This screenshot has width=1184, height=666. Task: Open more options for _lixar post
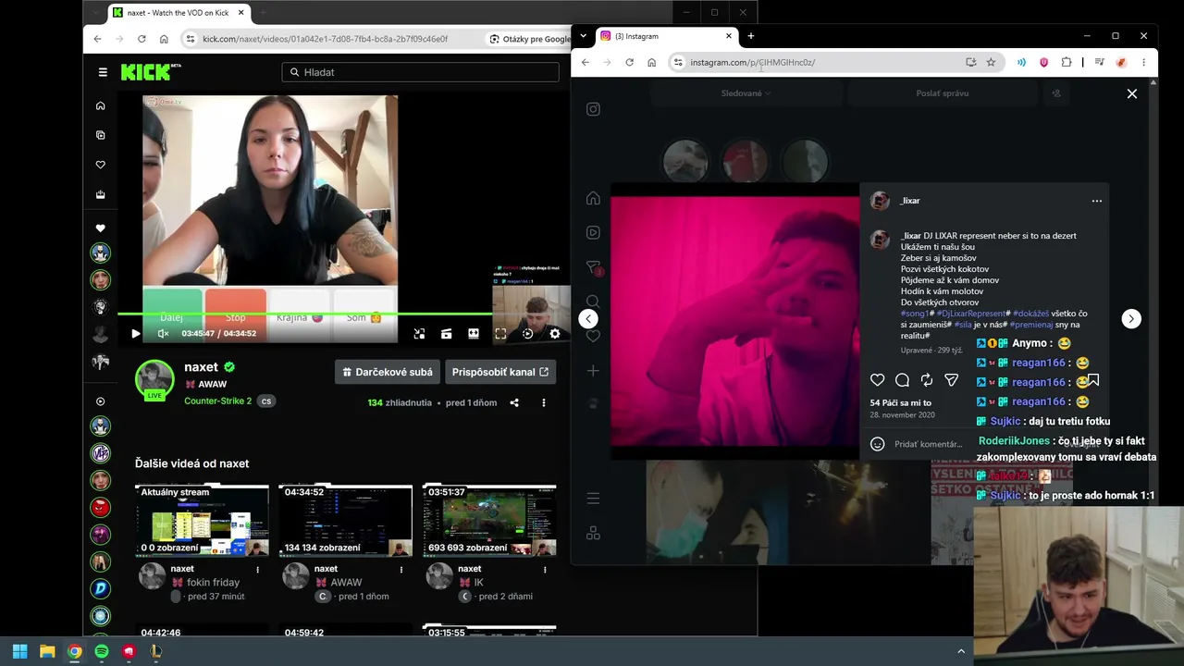click(1097, 201)
